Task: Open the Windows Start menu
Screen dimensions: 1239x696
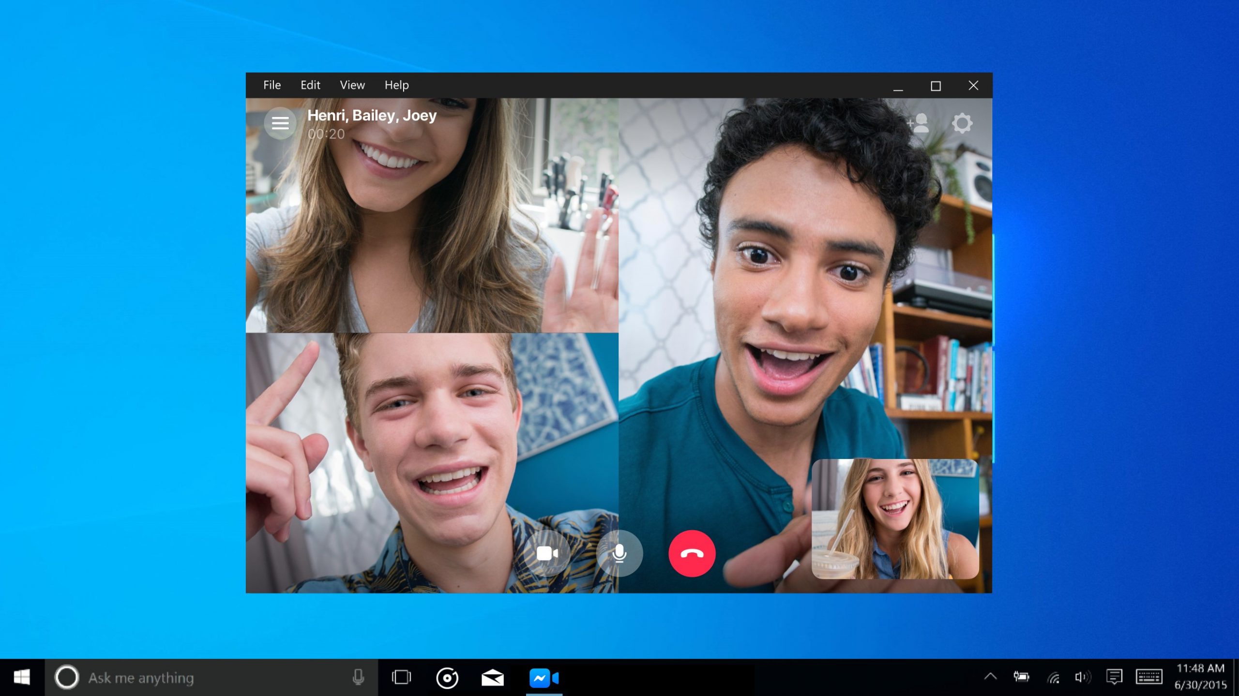Action: 22,677
